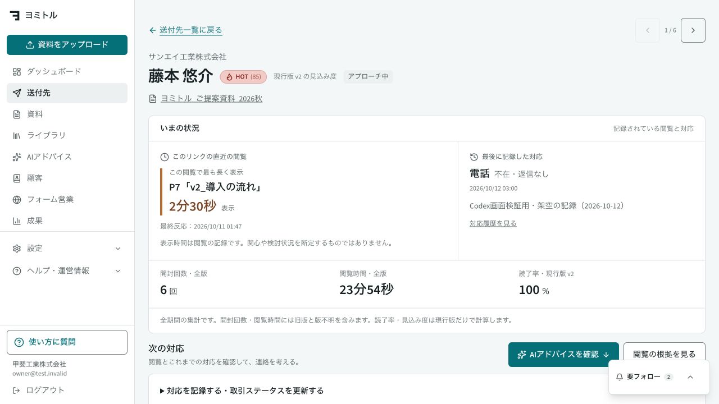
Task: Click the library books icon
Action: click(17, 136)
